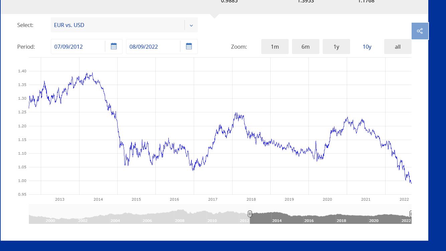Screen dimensions: 446x251
Task: Grab the left navigator handle near 2012
Action: click(250, 214)
